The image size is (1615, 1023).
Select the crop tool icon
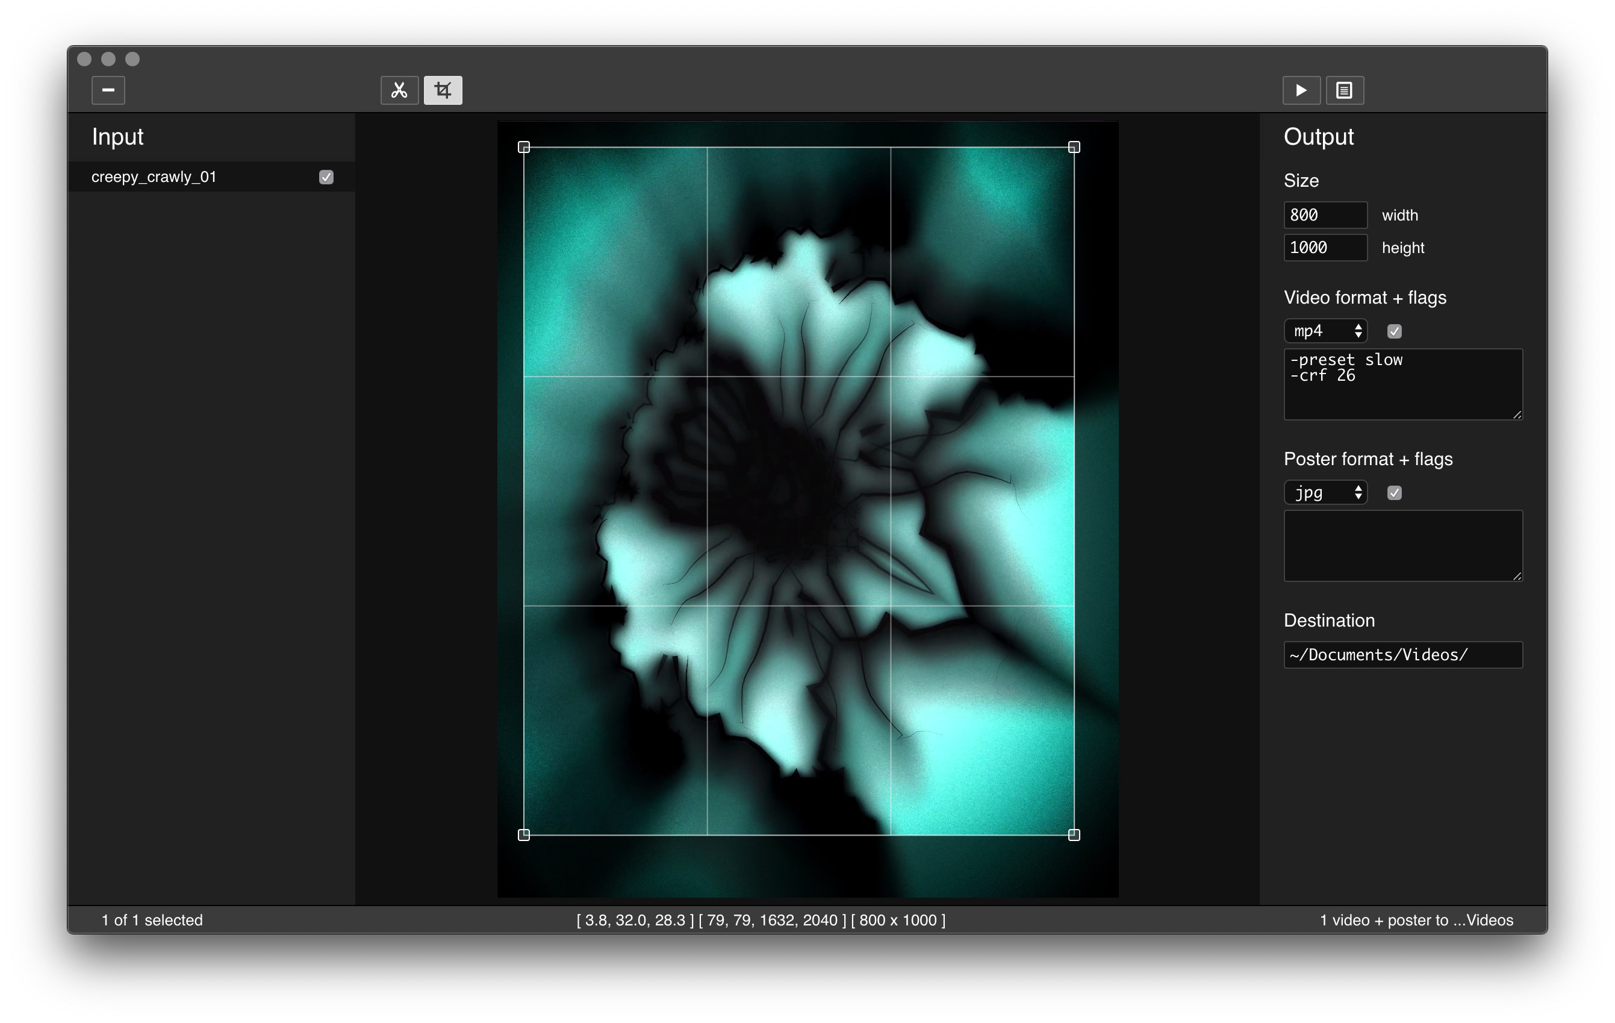[x=443, y=90]
